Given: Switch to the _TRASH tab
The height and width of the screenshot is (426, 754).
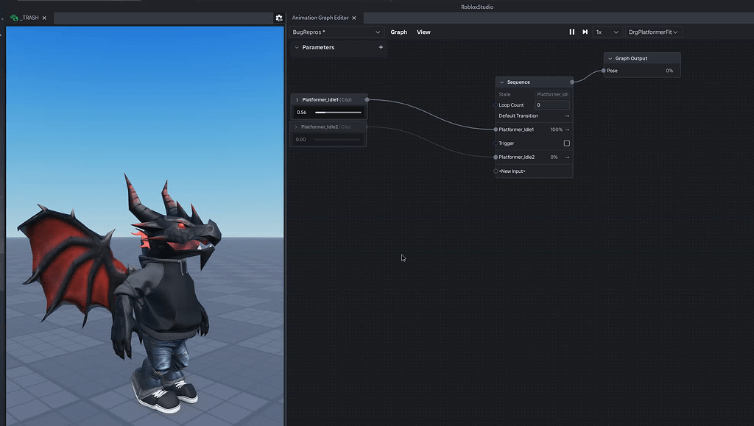Looking at the screenshot, I should (x=29, y=18).
